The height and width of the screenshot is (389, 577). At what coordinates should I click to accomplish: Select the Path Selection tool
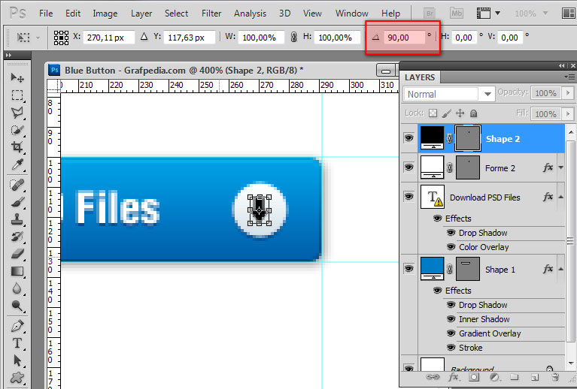17,360
